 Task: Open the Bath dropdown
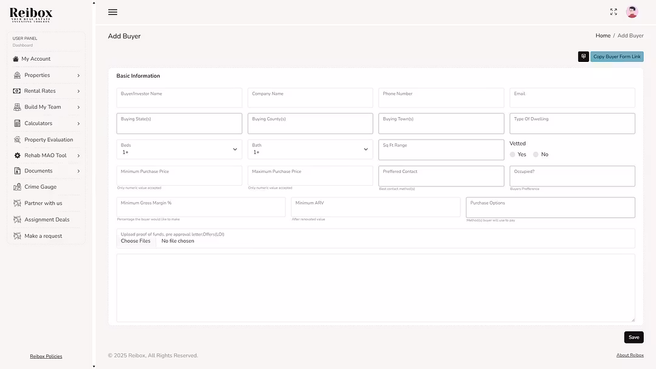click(310, 150)
